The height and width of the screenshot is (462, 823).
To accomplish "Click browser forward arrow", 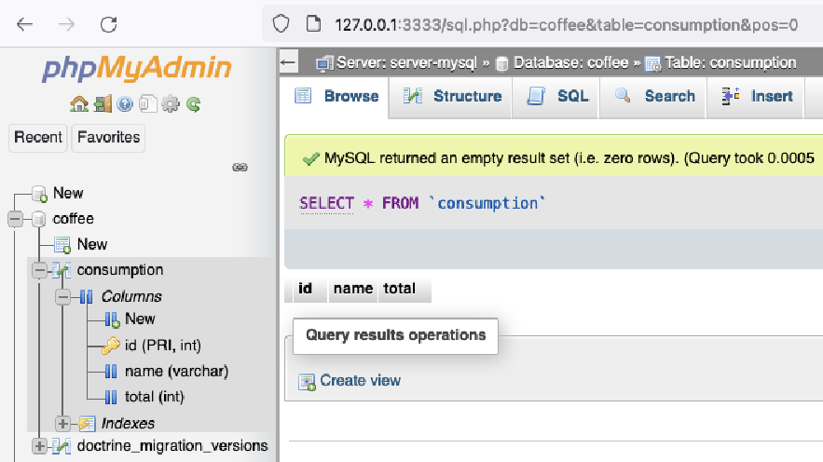I will point(67,24).
